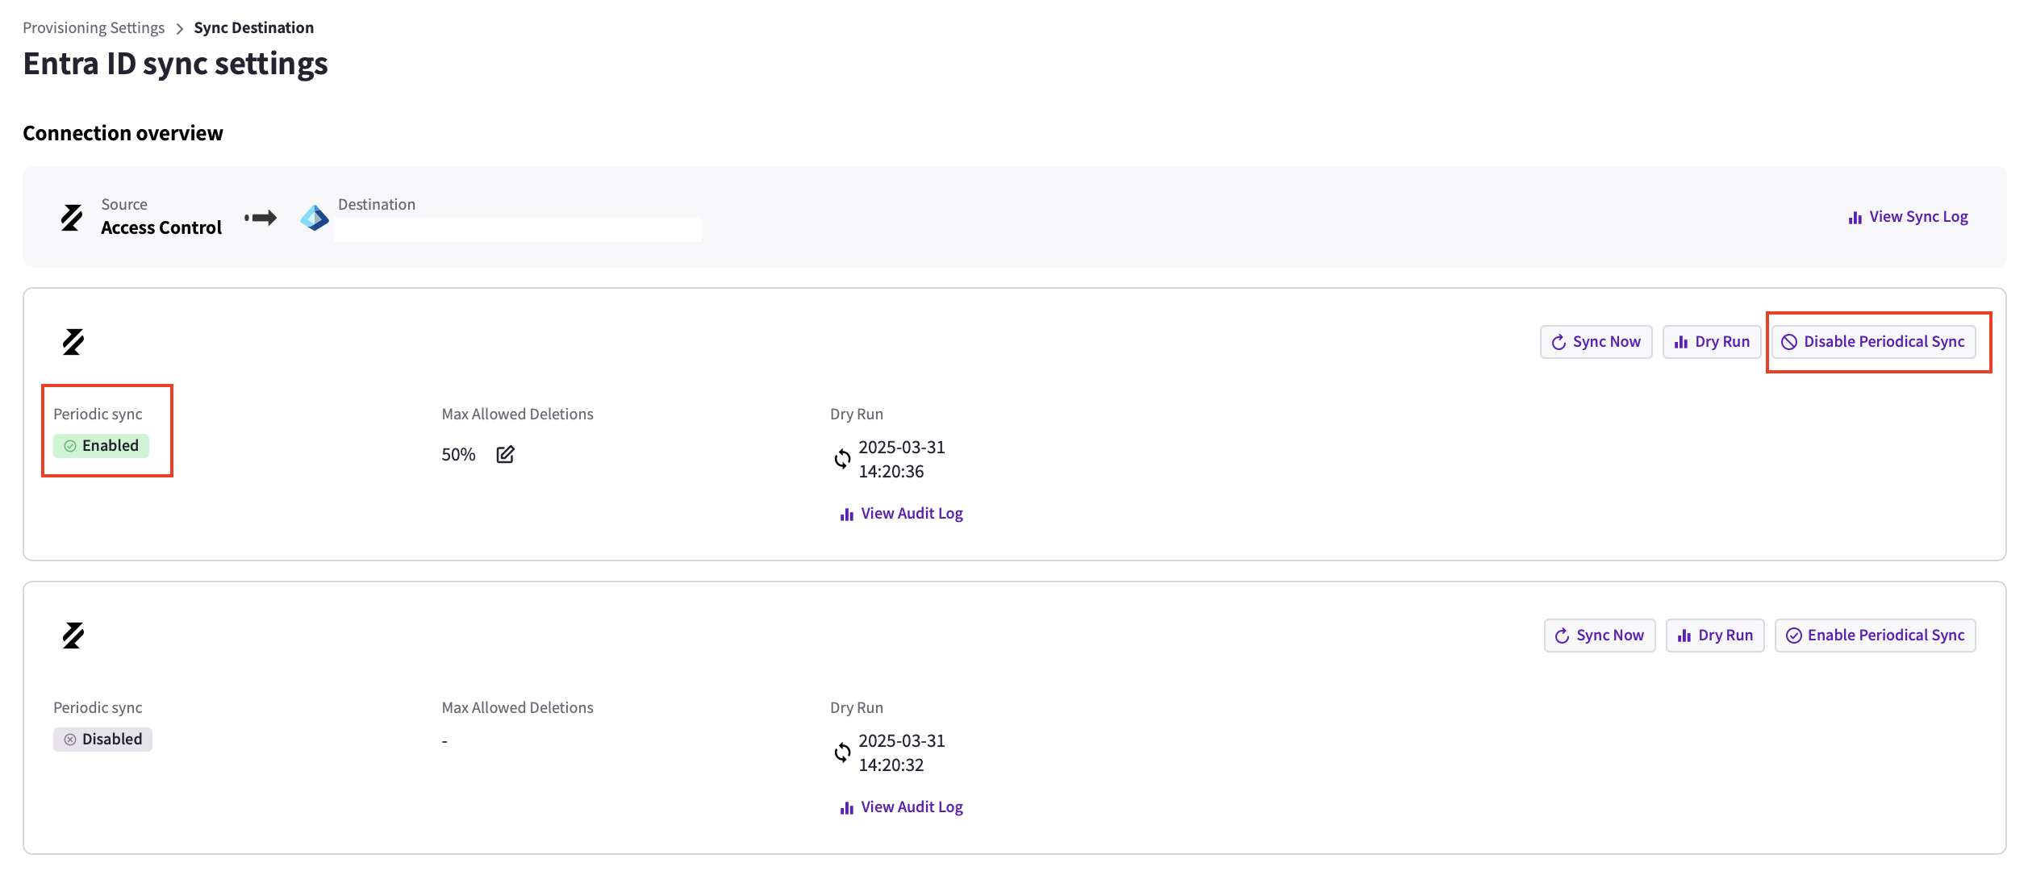The image size is (2028, 892).
Task: Open View Sync Log link
Action: click(x=1908, y=217)
